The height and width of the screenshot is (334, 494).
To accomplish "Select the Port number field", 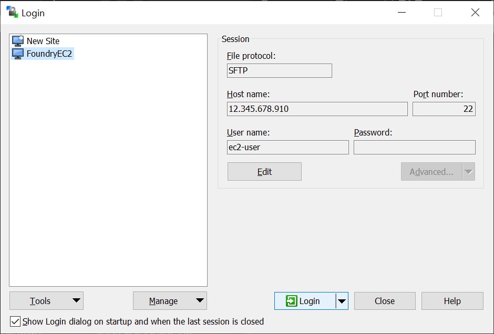I will (444, 109).
